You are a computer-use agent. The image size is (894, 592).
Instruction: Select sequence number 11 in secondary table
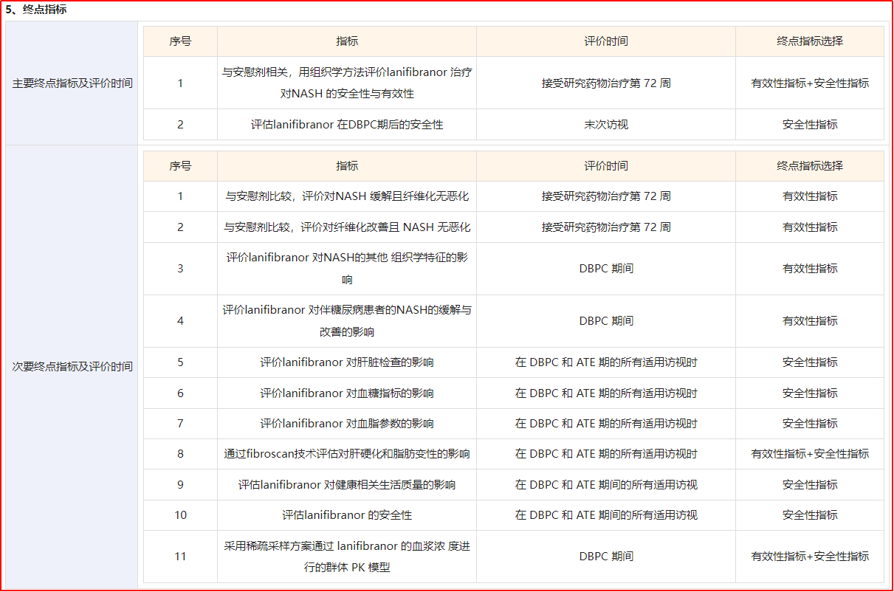pos(180,557)
